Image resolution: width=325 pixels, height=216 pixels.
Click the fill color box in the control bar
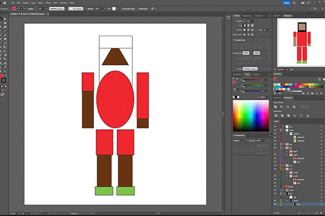click(13, 9)
